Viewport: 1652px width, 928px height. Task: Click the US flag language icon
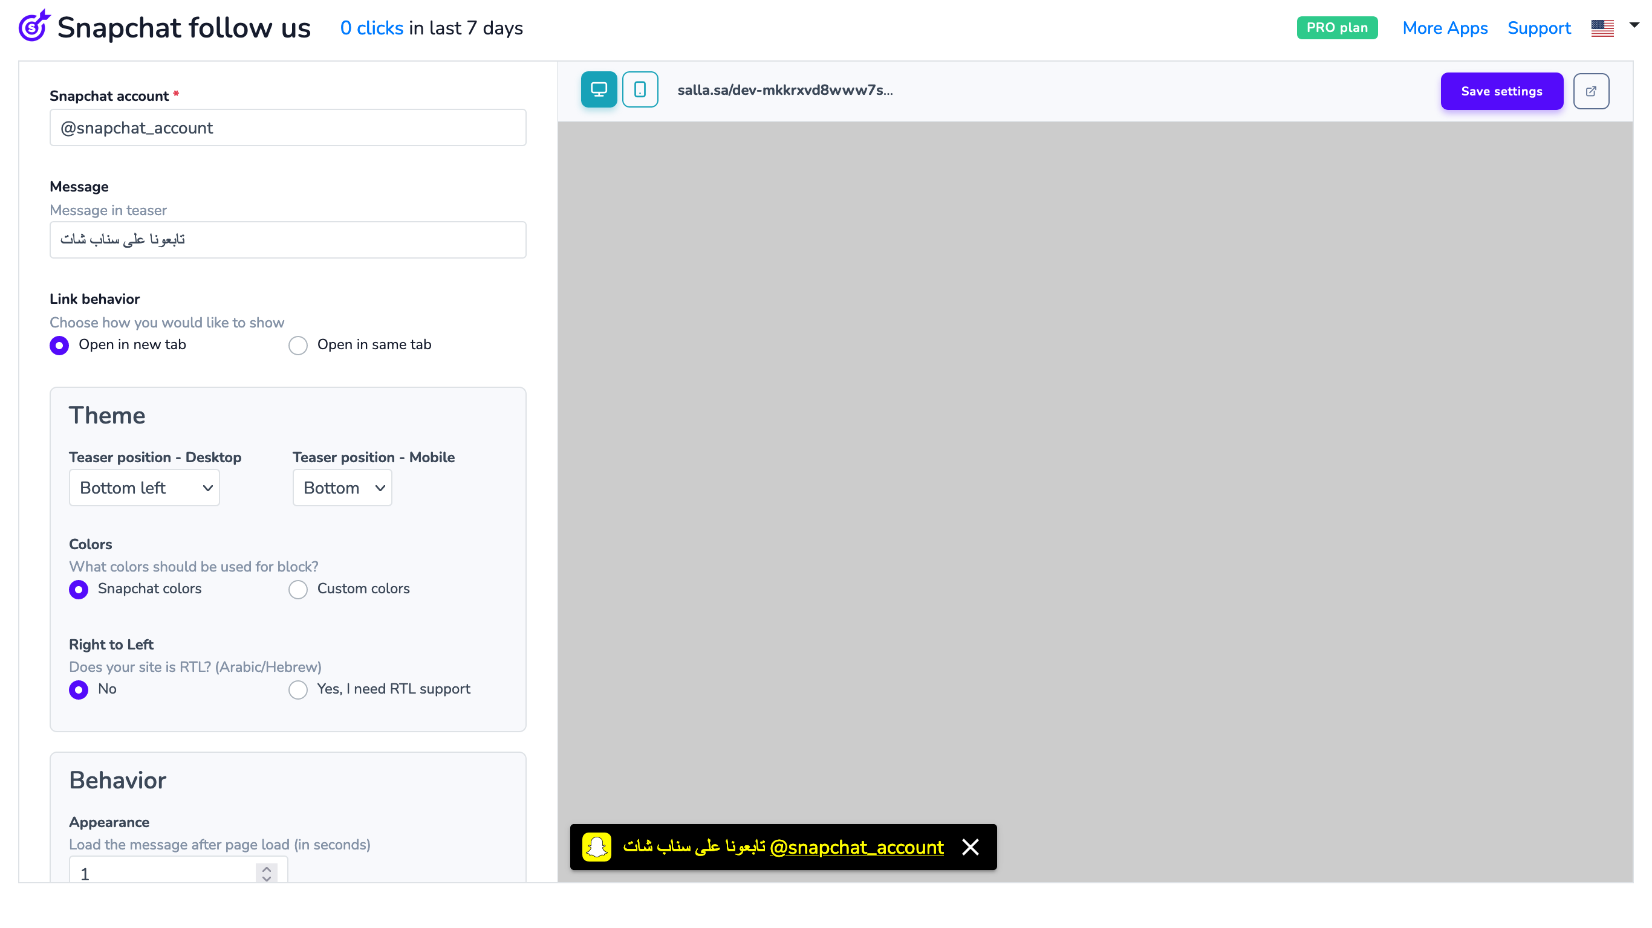coord(1601,28)
